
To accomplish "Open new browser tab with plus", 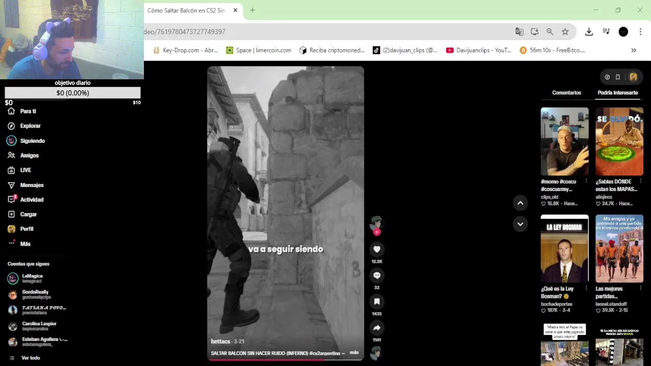I will 252,10.
